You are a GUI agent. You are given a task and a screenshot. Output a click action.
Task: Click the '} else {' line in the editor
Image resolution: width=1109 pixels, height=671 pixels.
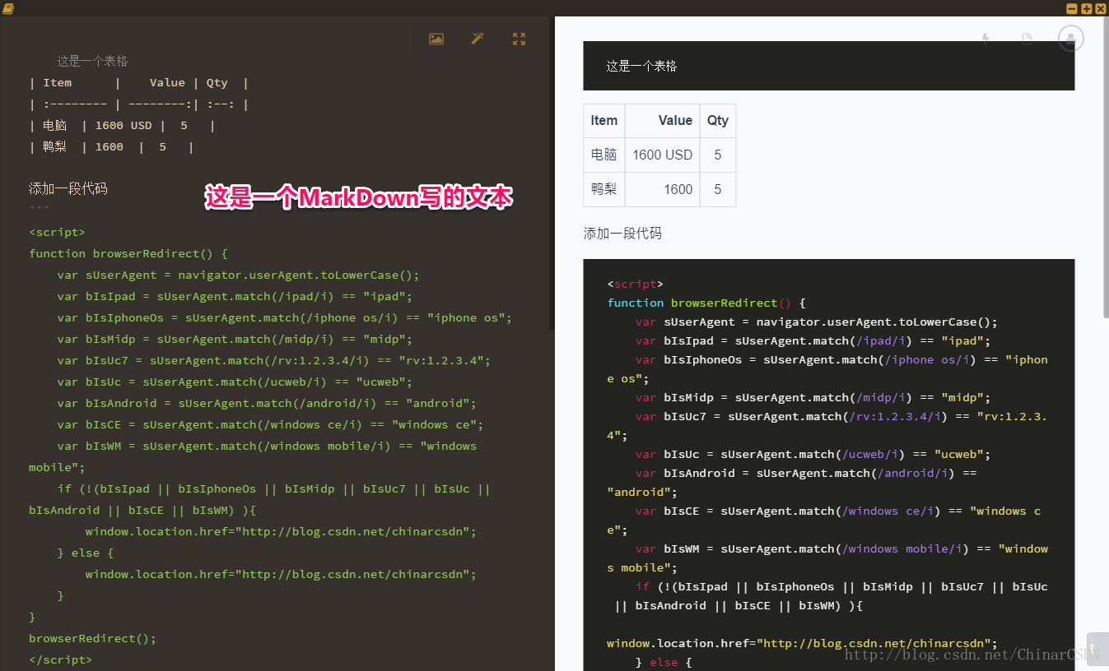point(86,553)
